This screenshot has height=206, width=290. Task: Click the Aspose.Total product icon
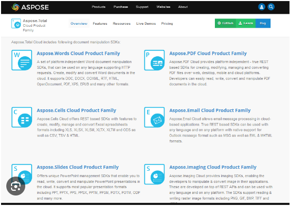pyautogui.click(x=16, y=24)
